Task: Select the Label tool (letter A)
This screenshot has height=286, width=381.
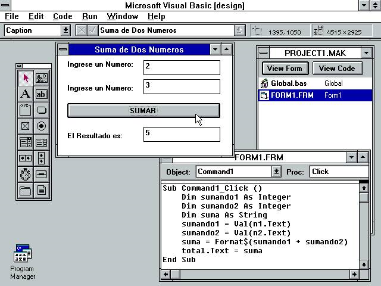Action: coord(26,94)
